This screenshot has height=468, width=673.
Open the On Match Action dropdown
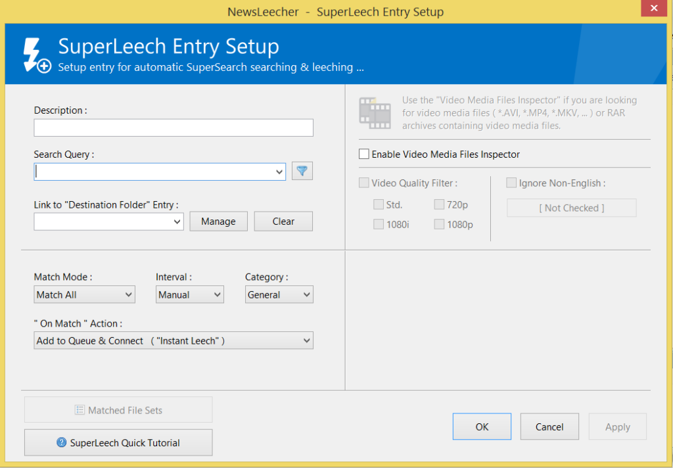[x=174, y=340]
